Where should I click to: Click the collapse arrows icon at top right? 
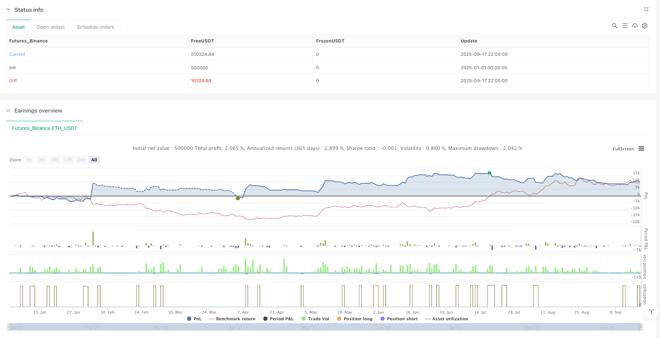(x=646, y=9)
